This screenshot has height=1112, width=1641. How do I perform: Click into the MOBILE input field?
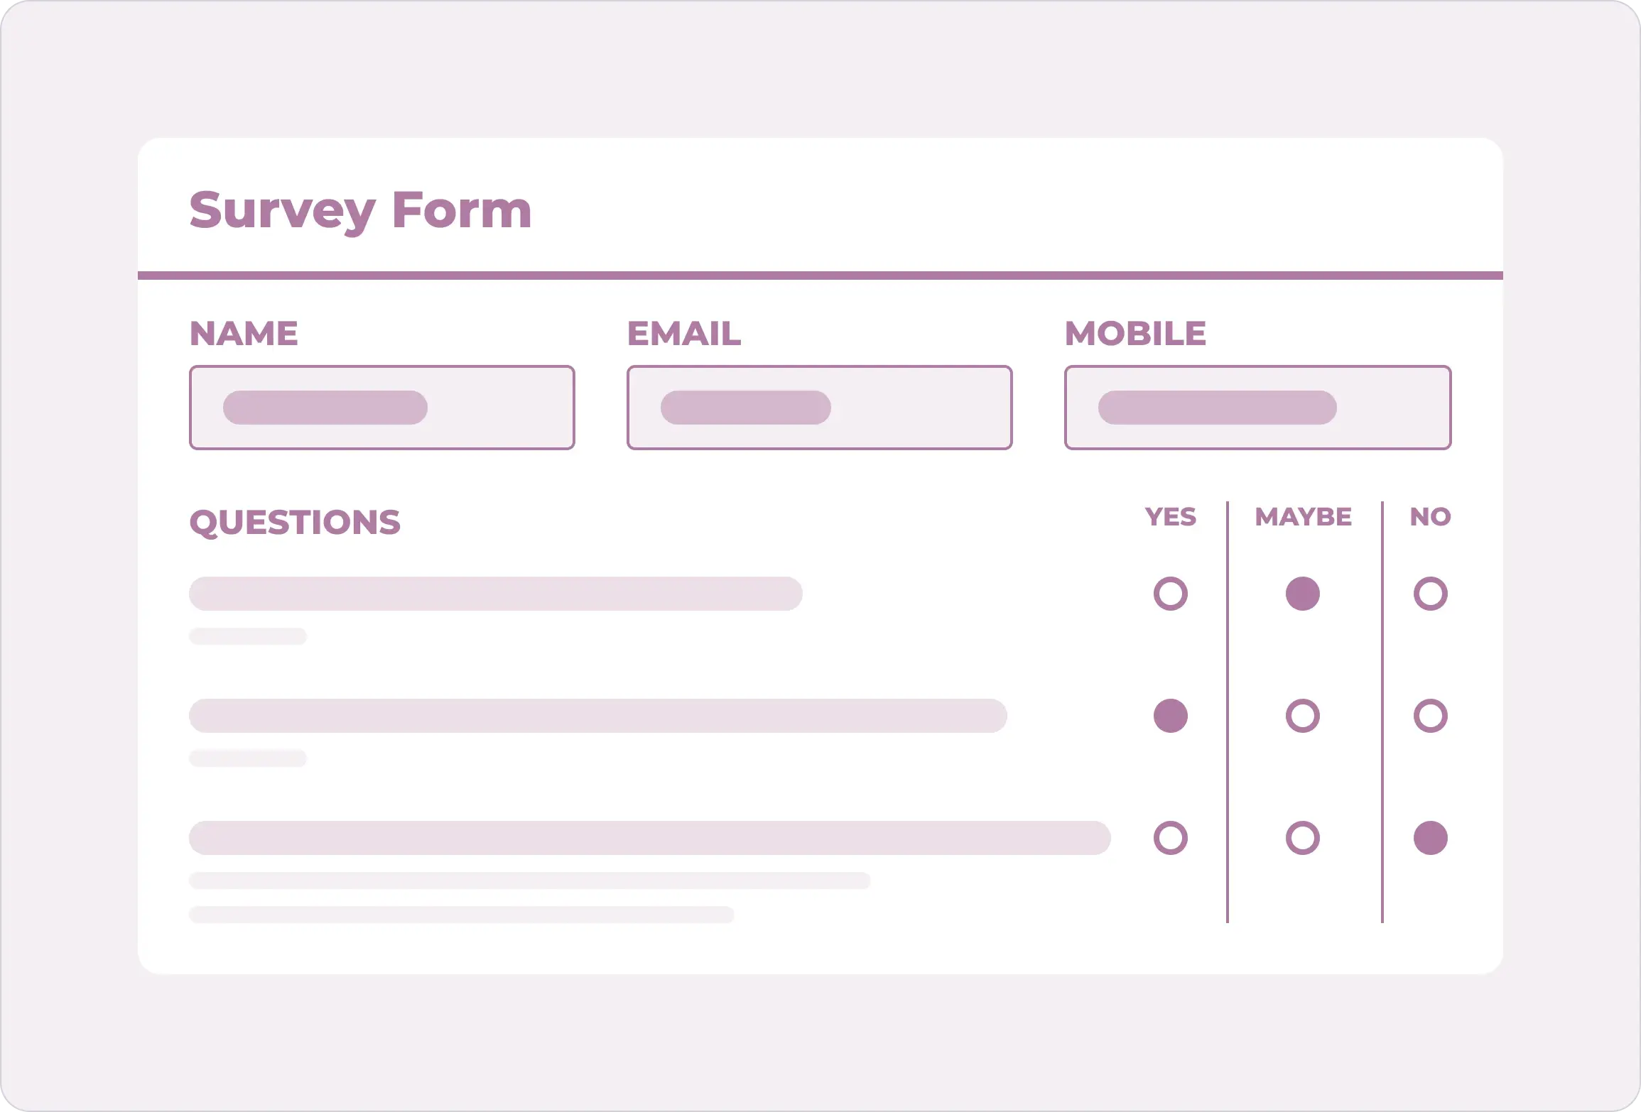click(x=1258, y=408)
